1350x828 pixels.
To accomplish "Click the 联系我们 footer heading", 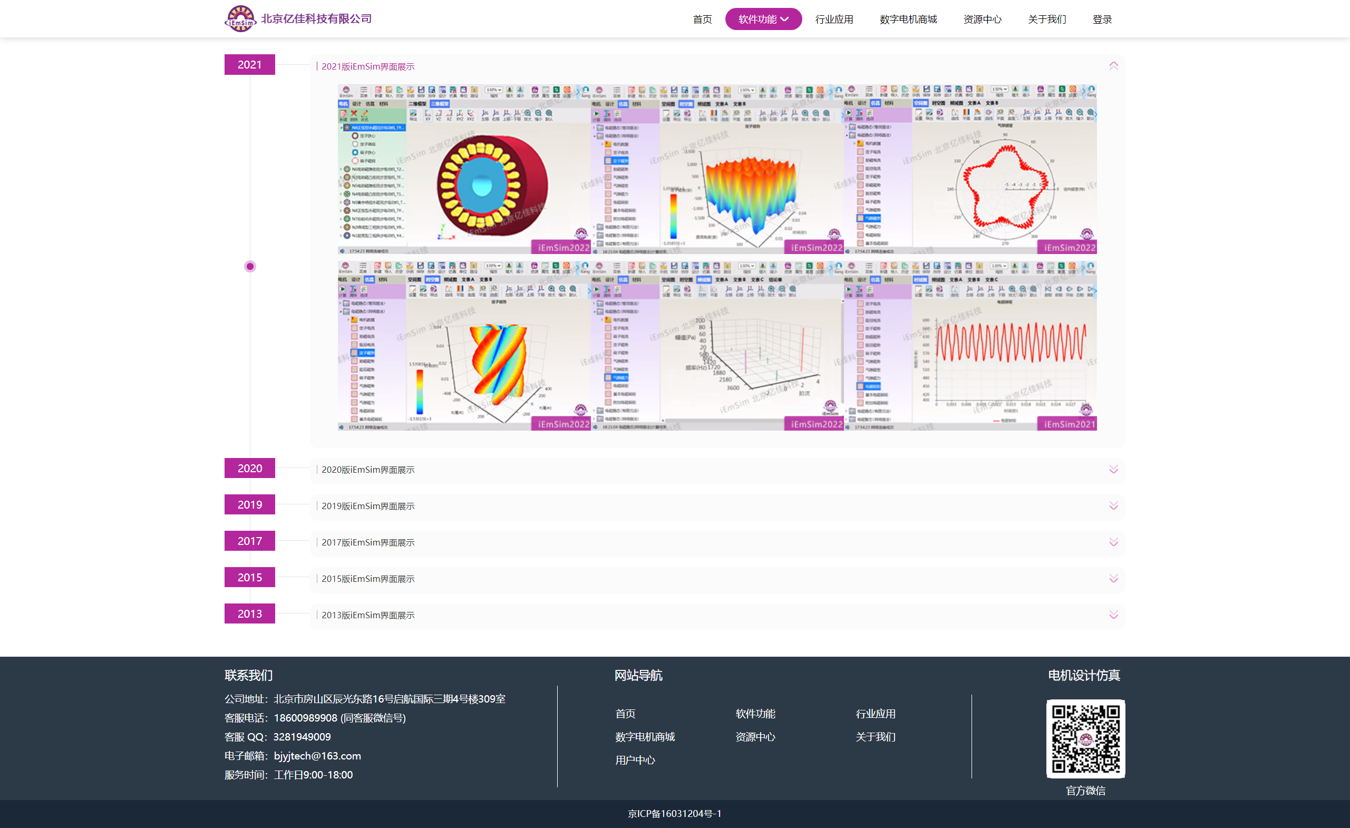I will click(x=249, y=675).
